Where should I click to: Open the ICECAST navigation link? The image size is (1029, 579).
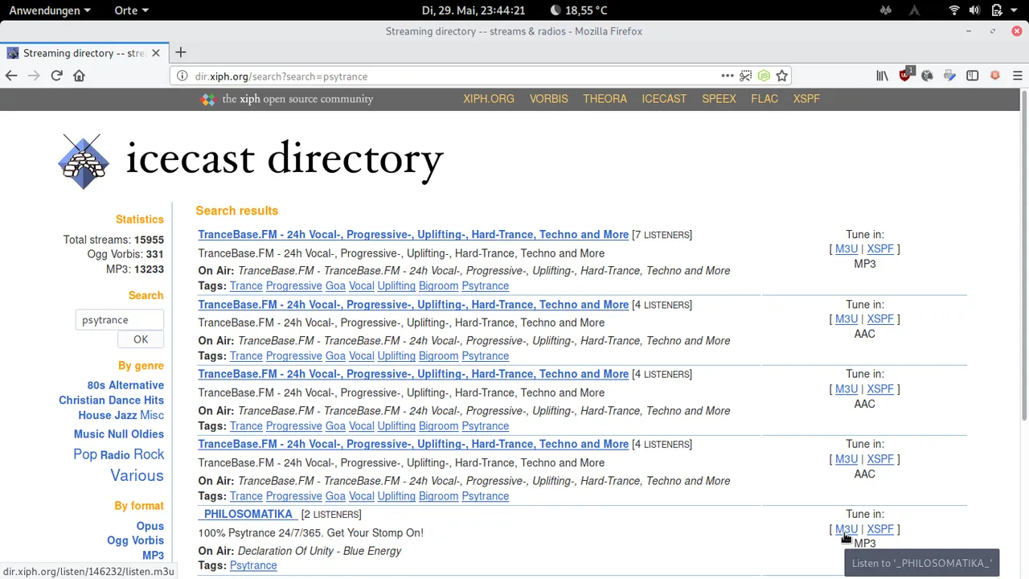(x=664, y=99)
